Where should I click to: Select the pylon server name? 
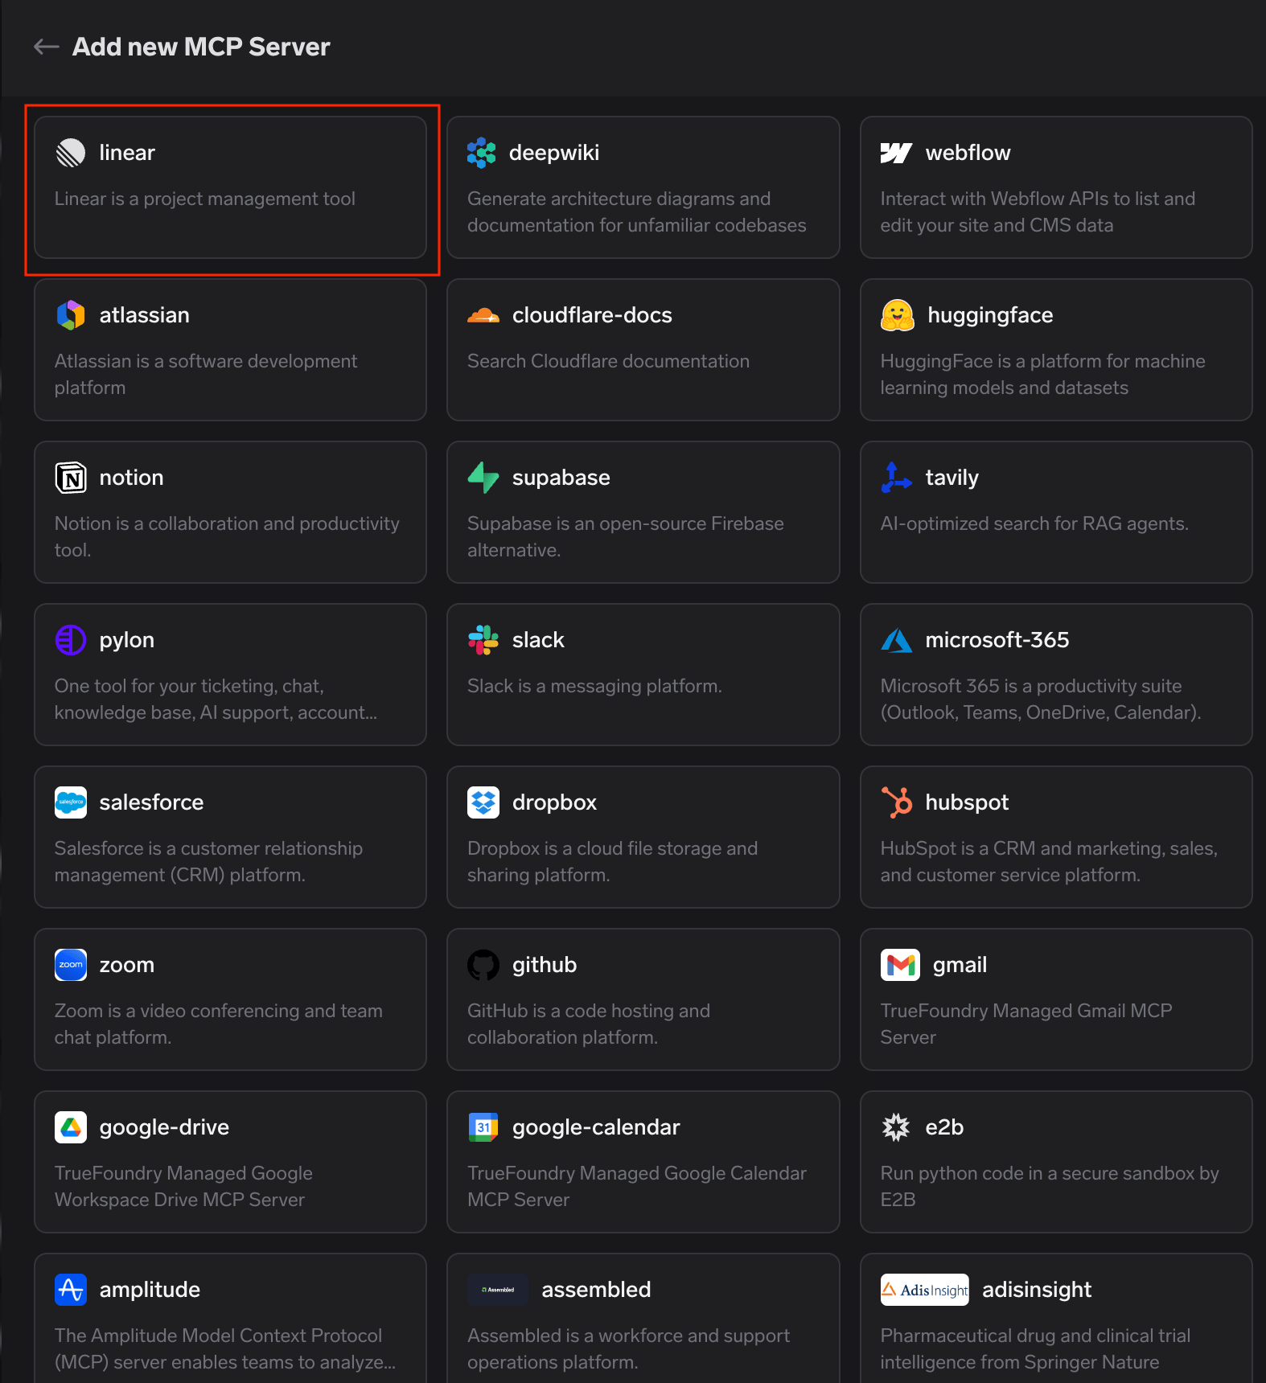127,640
